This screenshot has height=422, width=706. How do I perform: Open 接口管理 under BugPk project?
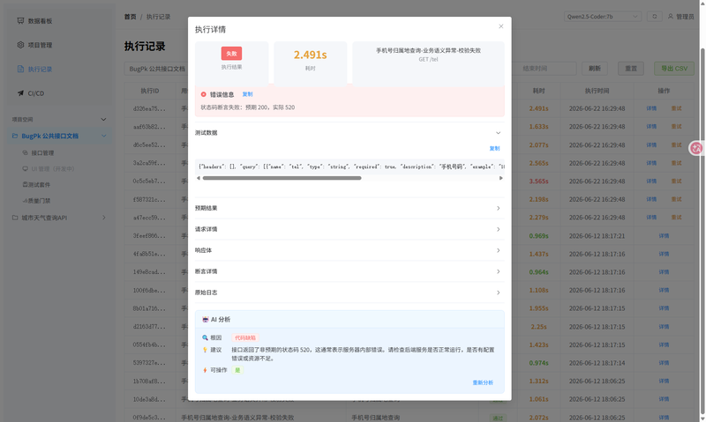point(42,153)
